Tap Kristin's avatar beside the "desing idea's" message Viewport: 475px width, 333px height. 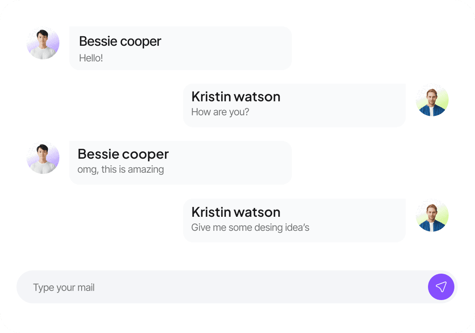(x=432, y=216)
